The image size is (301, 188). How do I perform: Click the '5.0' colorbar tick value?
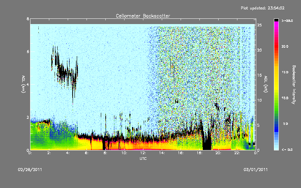(x=286, y=124)
